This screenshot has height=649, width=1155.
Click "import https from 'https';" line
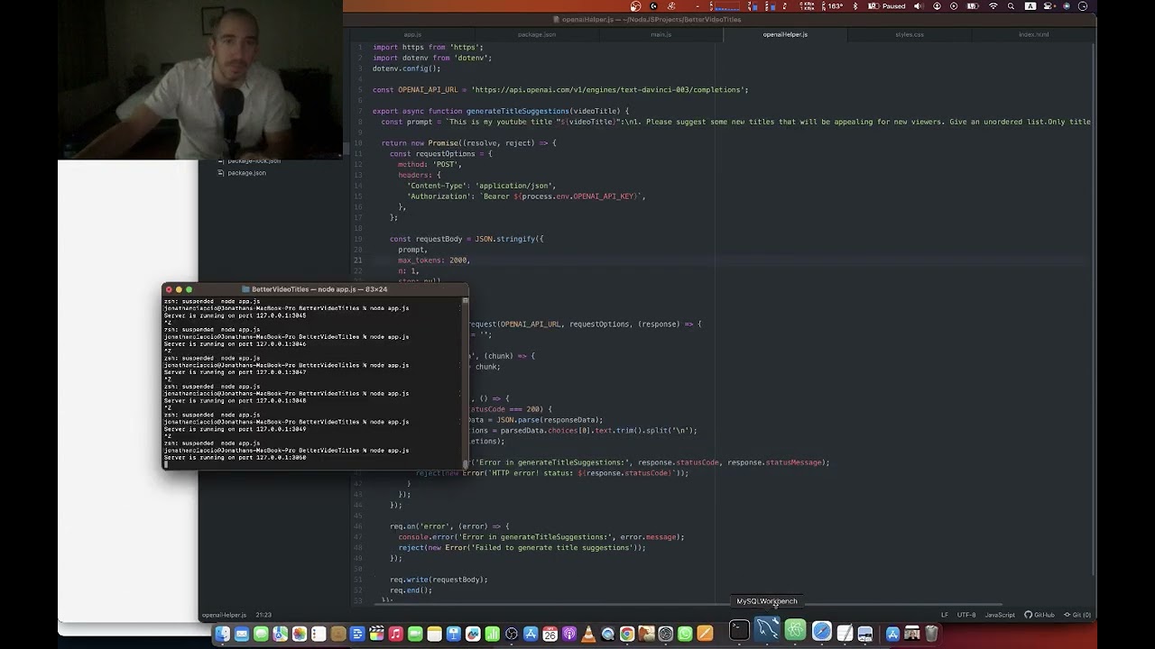point(428,47)
